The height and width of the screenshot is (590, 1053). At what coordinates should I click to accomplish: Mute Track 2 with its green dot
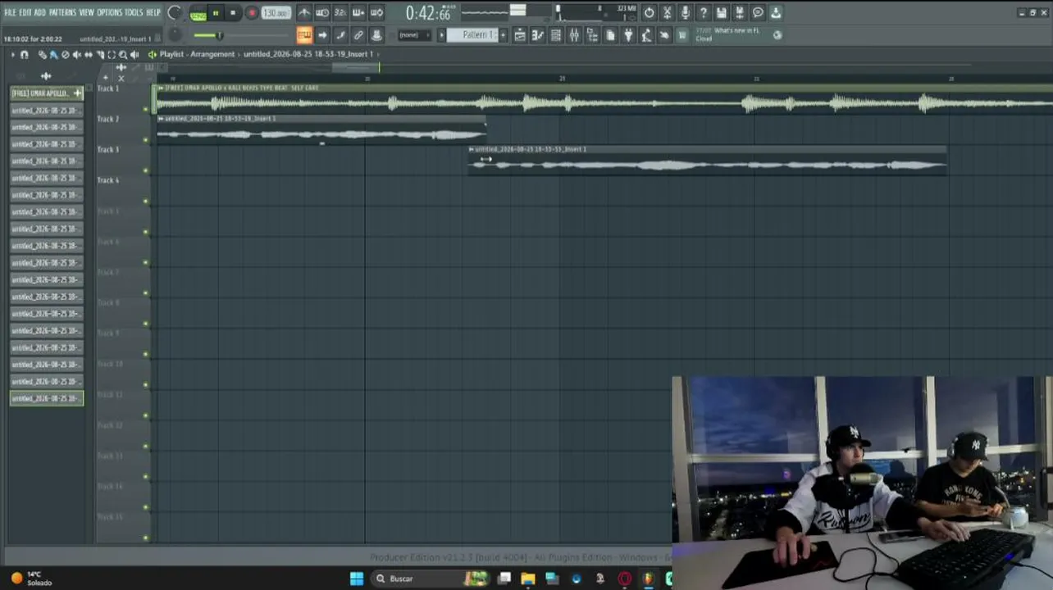(x=146, y=140)
